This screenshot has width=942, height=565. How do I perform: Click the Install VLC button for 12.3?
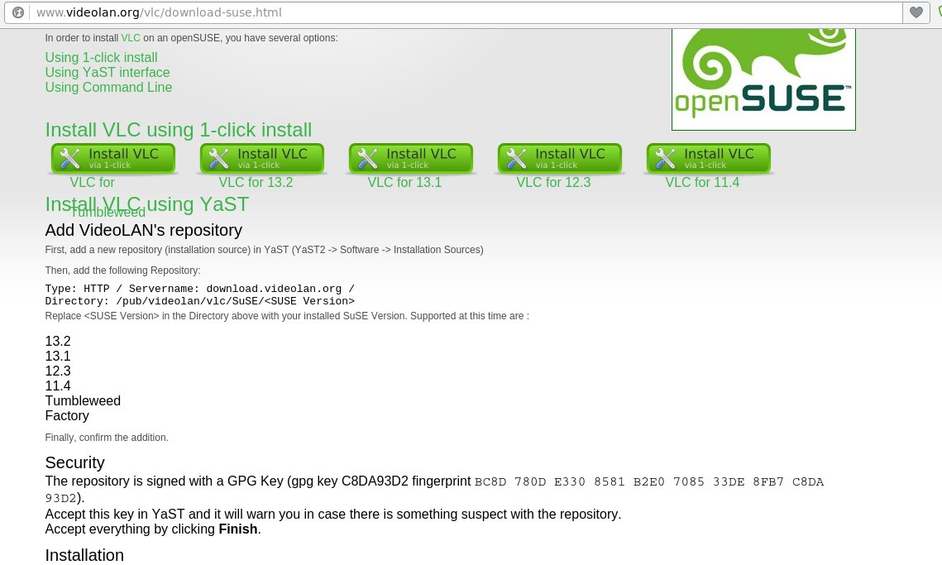coord(560,158)
